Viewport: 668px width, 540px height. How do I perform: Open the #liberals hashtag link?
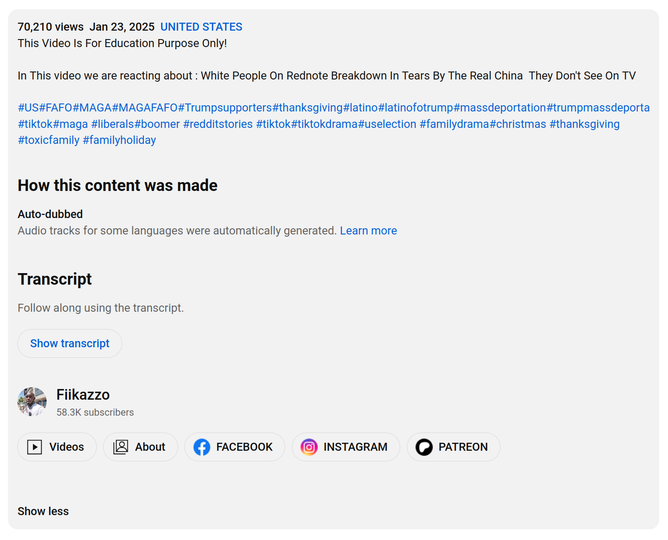coord(112,124)
